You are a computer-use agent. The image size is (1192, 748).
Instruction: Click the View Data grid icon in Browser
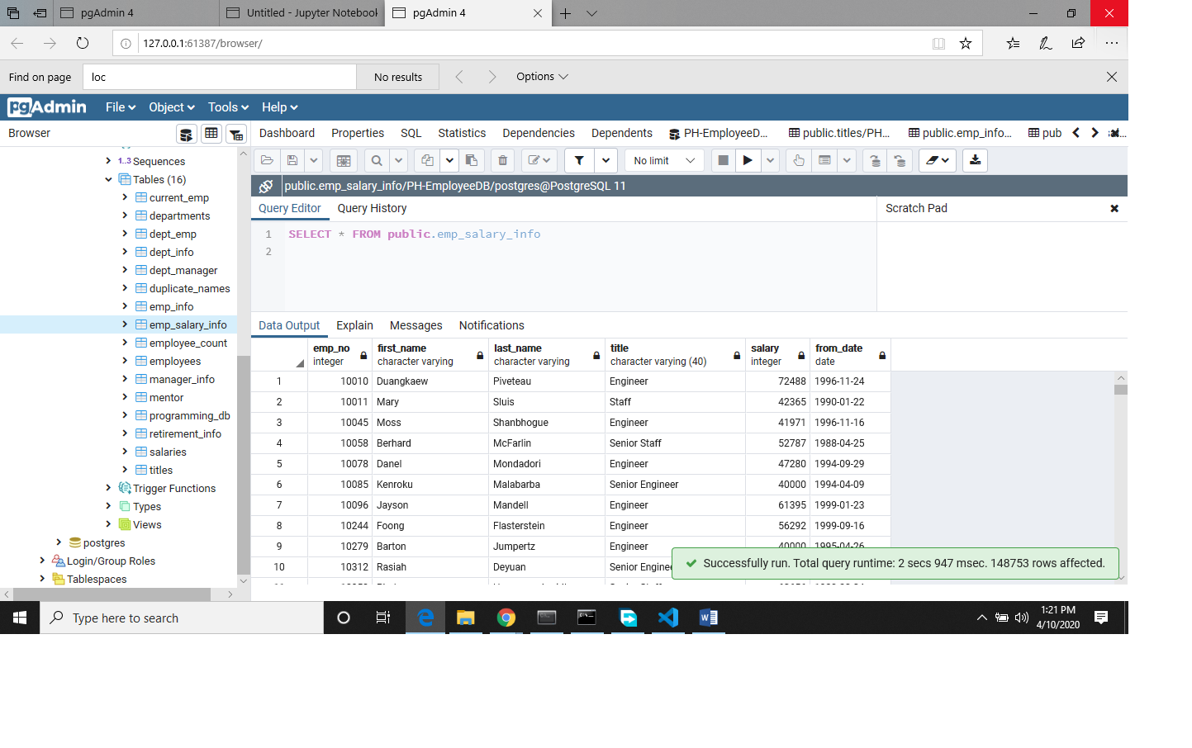tap(211, 134)
